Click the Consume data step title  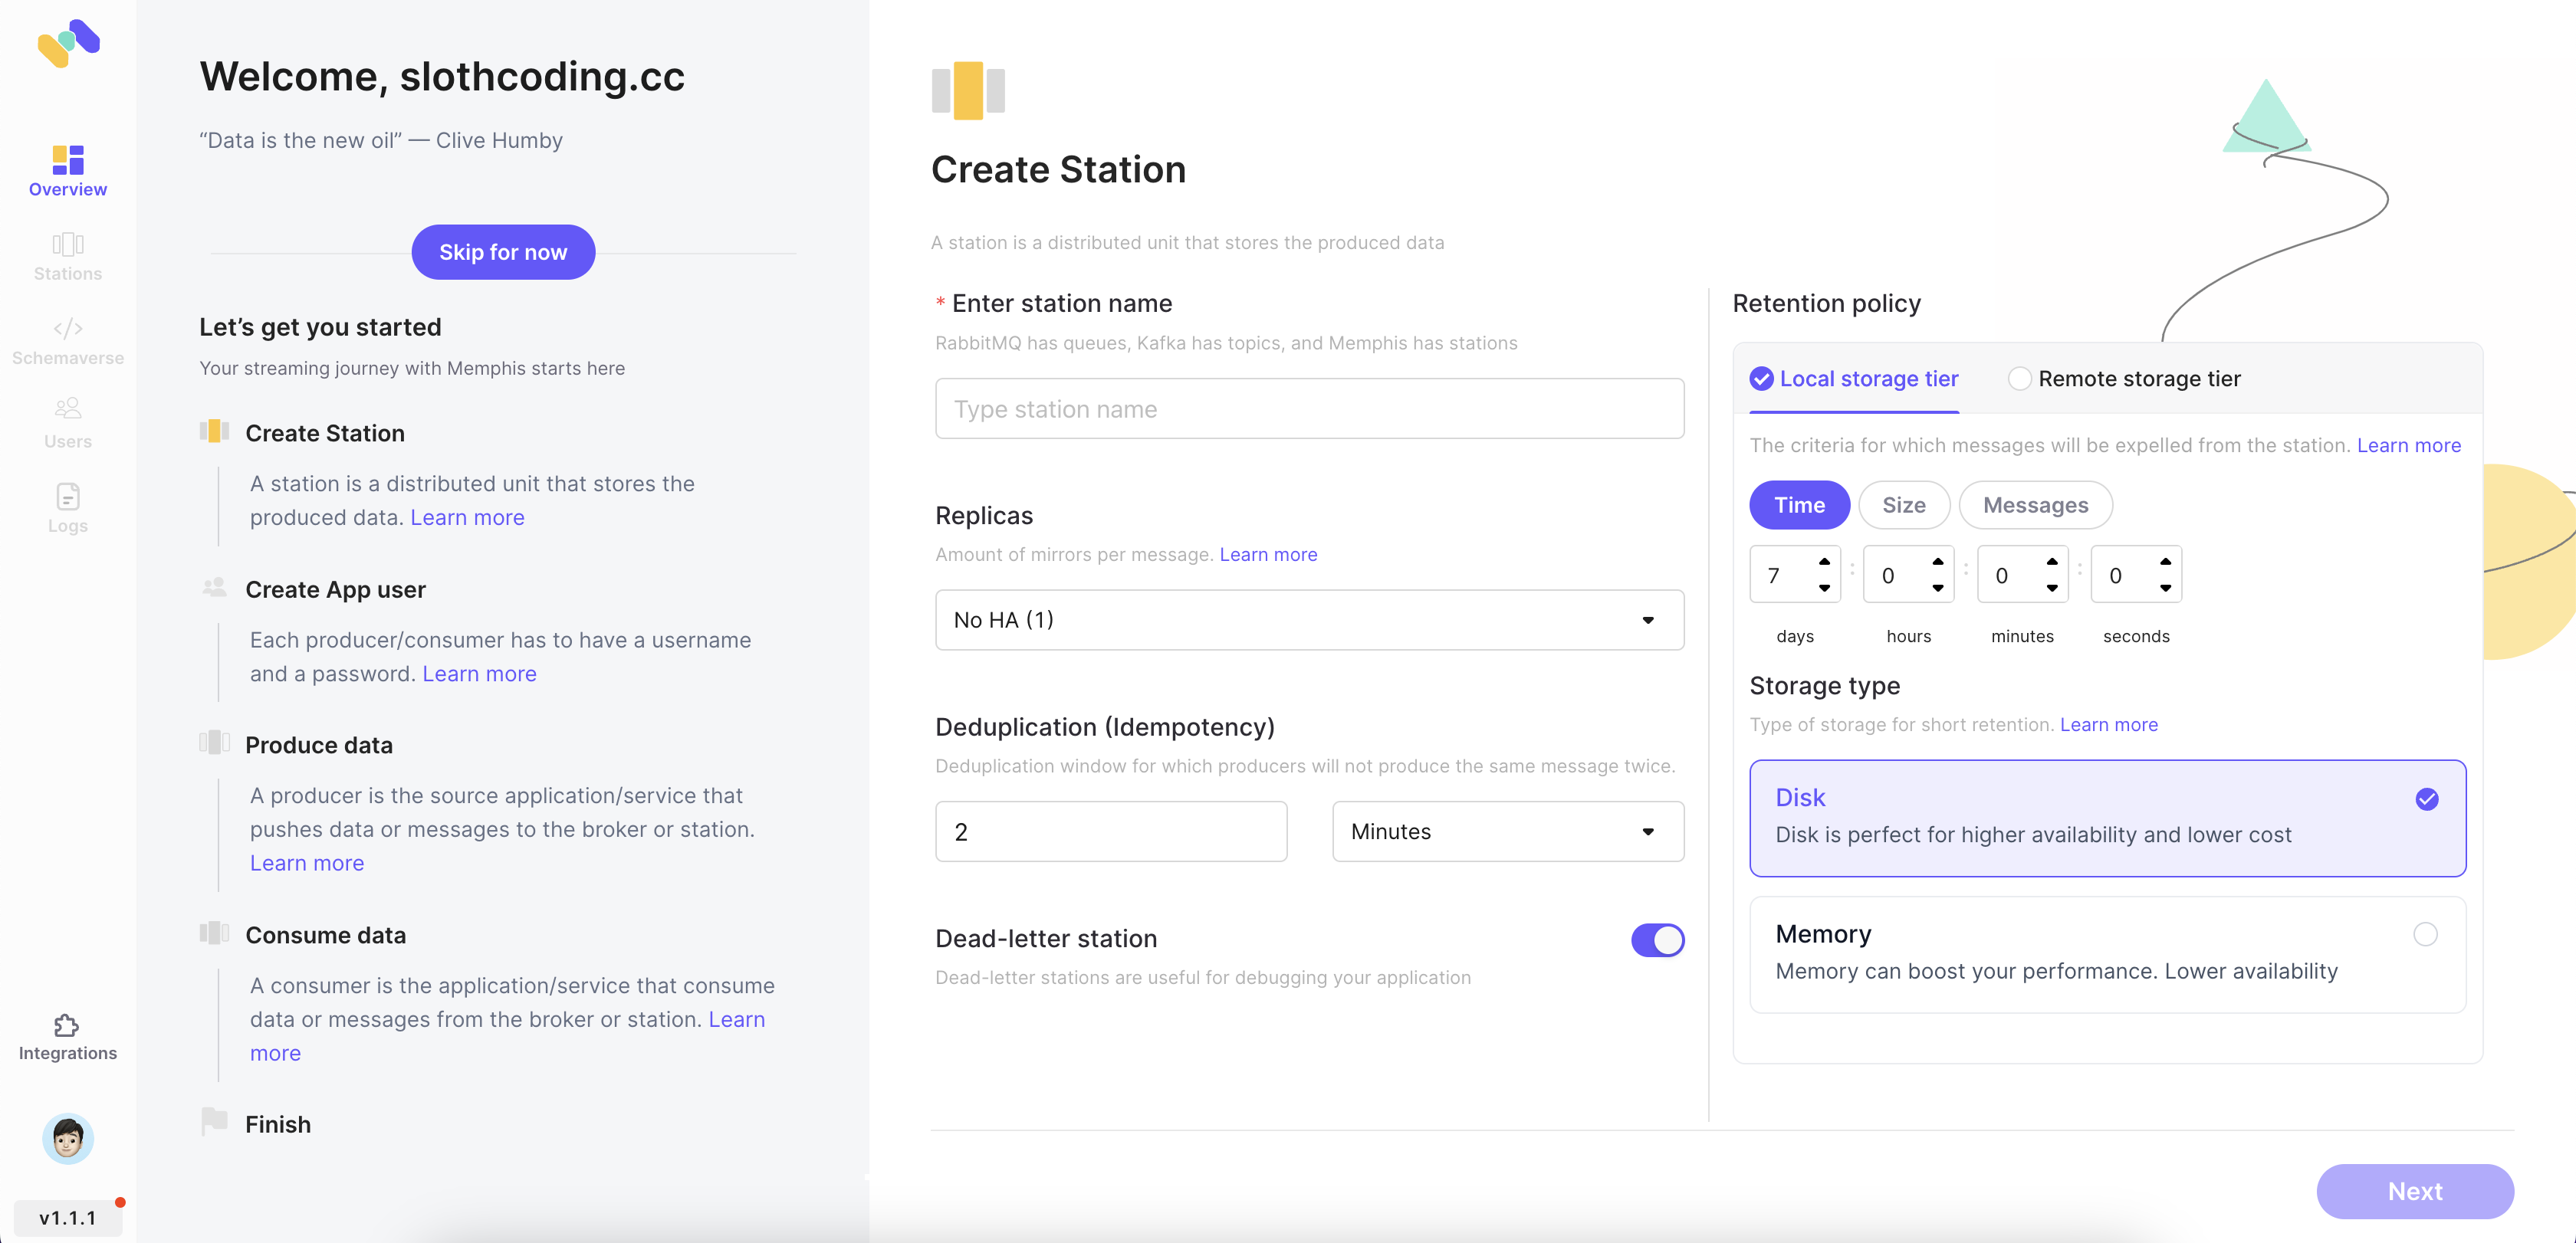pos(326,935)
